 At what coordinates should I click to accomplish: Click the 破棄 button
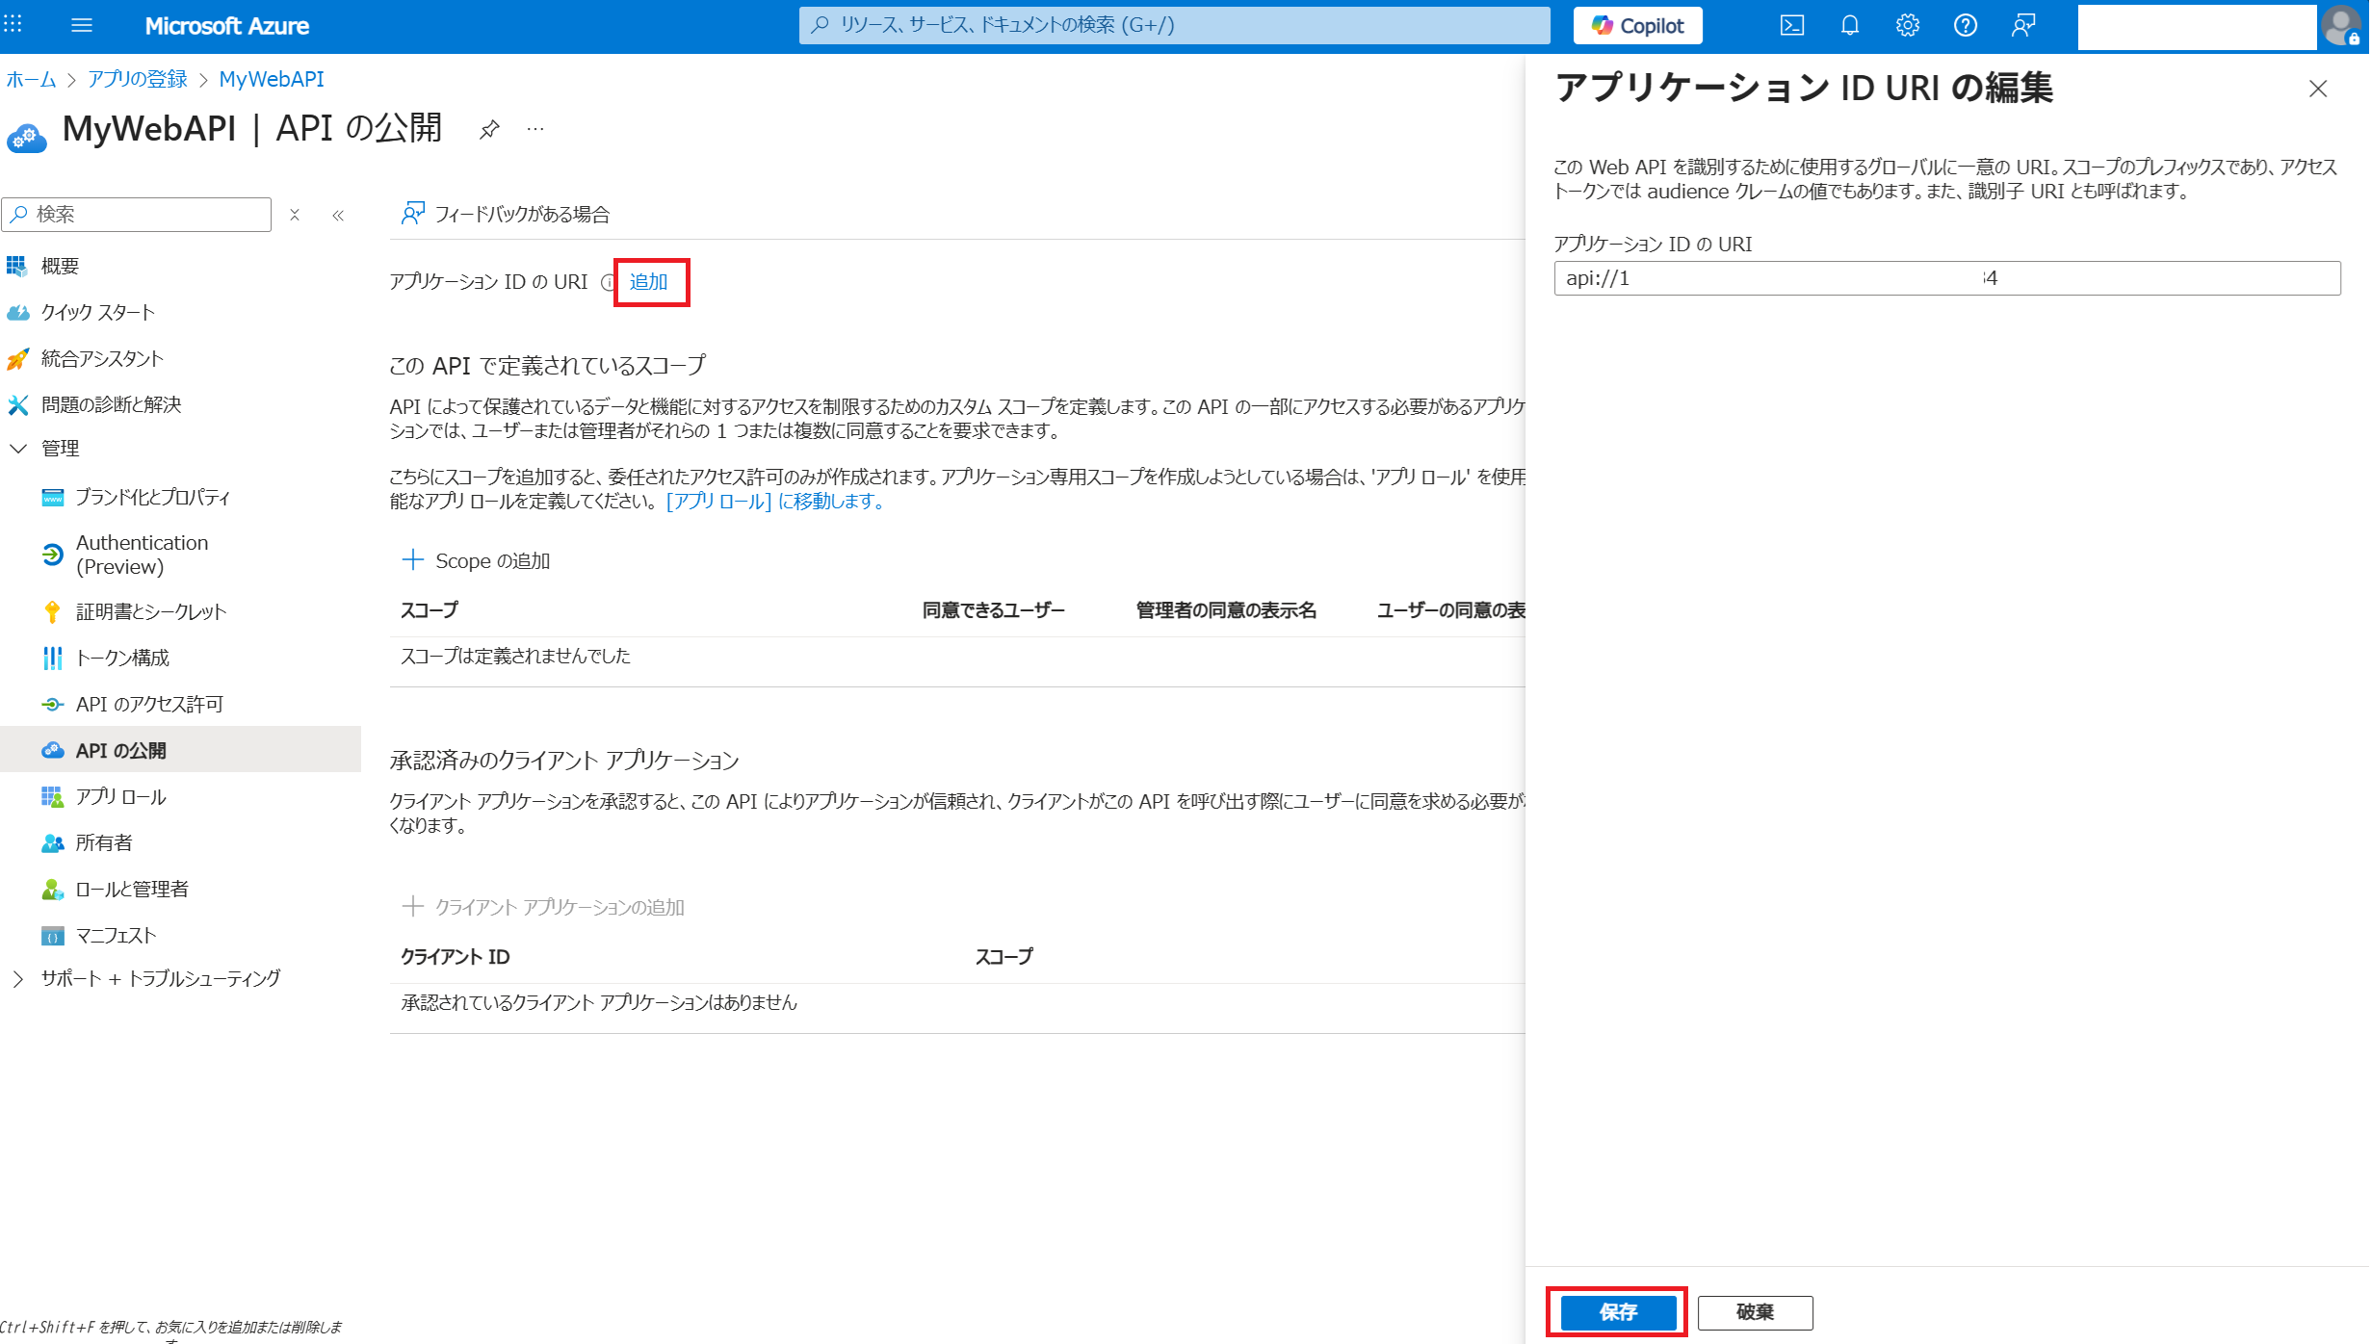coord(1755,1311)
